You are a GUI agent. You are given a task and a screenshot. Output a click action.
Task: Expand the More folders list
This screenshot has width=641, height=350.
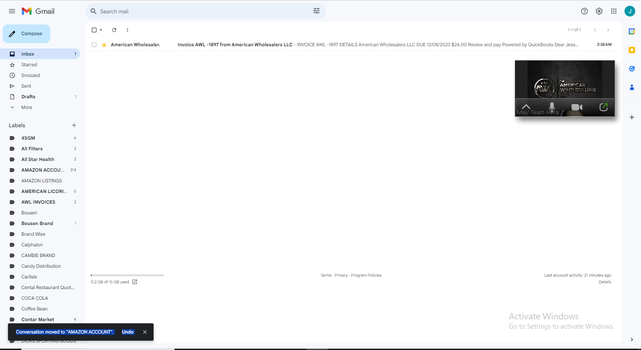pyautogui.click(x=27, y=107)
